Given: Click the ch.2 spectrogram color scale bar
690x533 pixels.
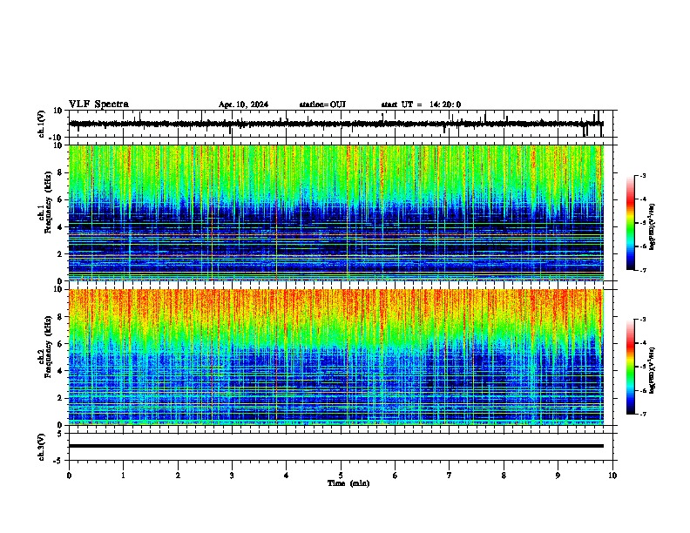Looking at the screenshot, I should click(630, 367).
